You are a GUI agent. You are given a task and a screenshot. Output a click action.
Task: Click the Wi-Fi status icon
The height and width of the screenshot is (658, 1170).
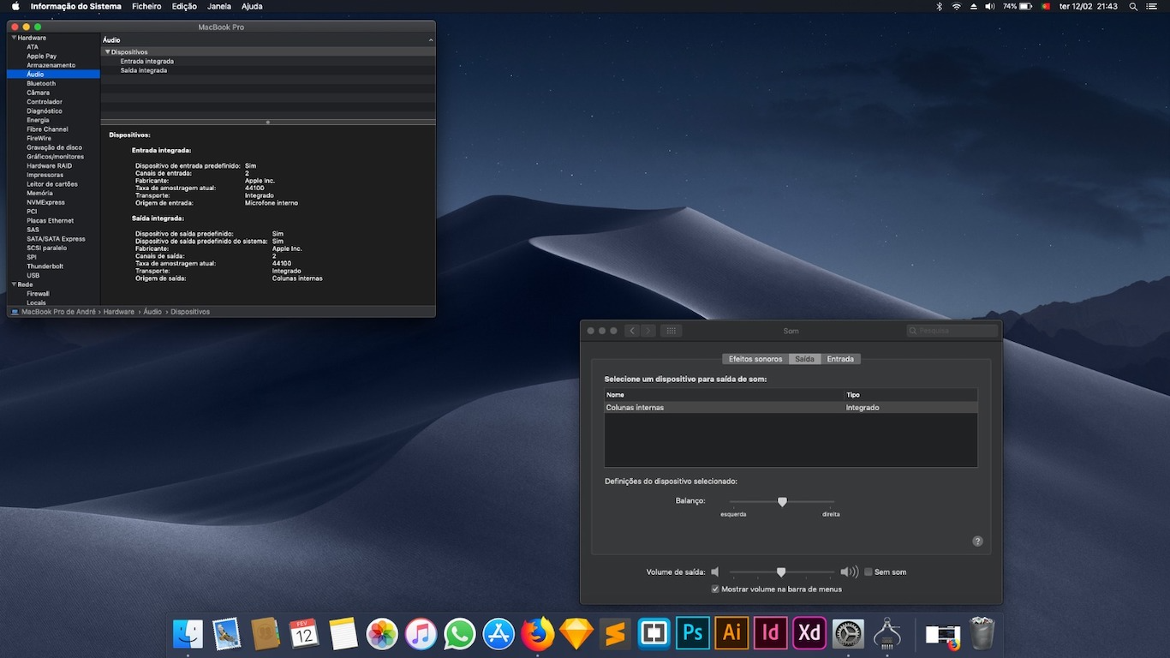[x=956, y=6]
